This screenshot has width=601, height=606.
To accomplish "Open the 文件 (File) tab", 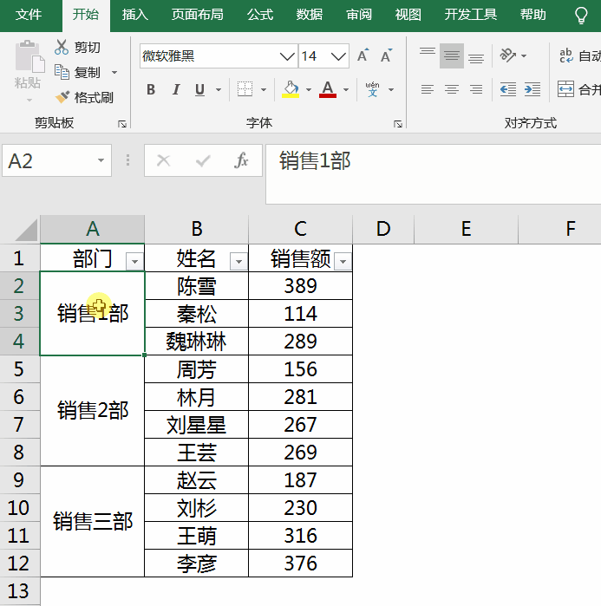I will pos(29,15).
